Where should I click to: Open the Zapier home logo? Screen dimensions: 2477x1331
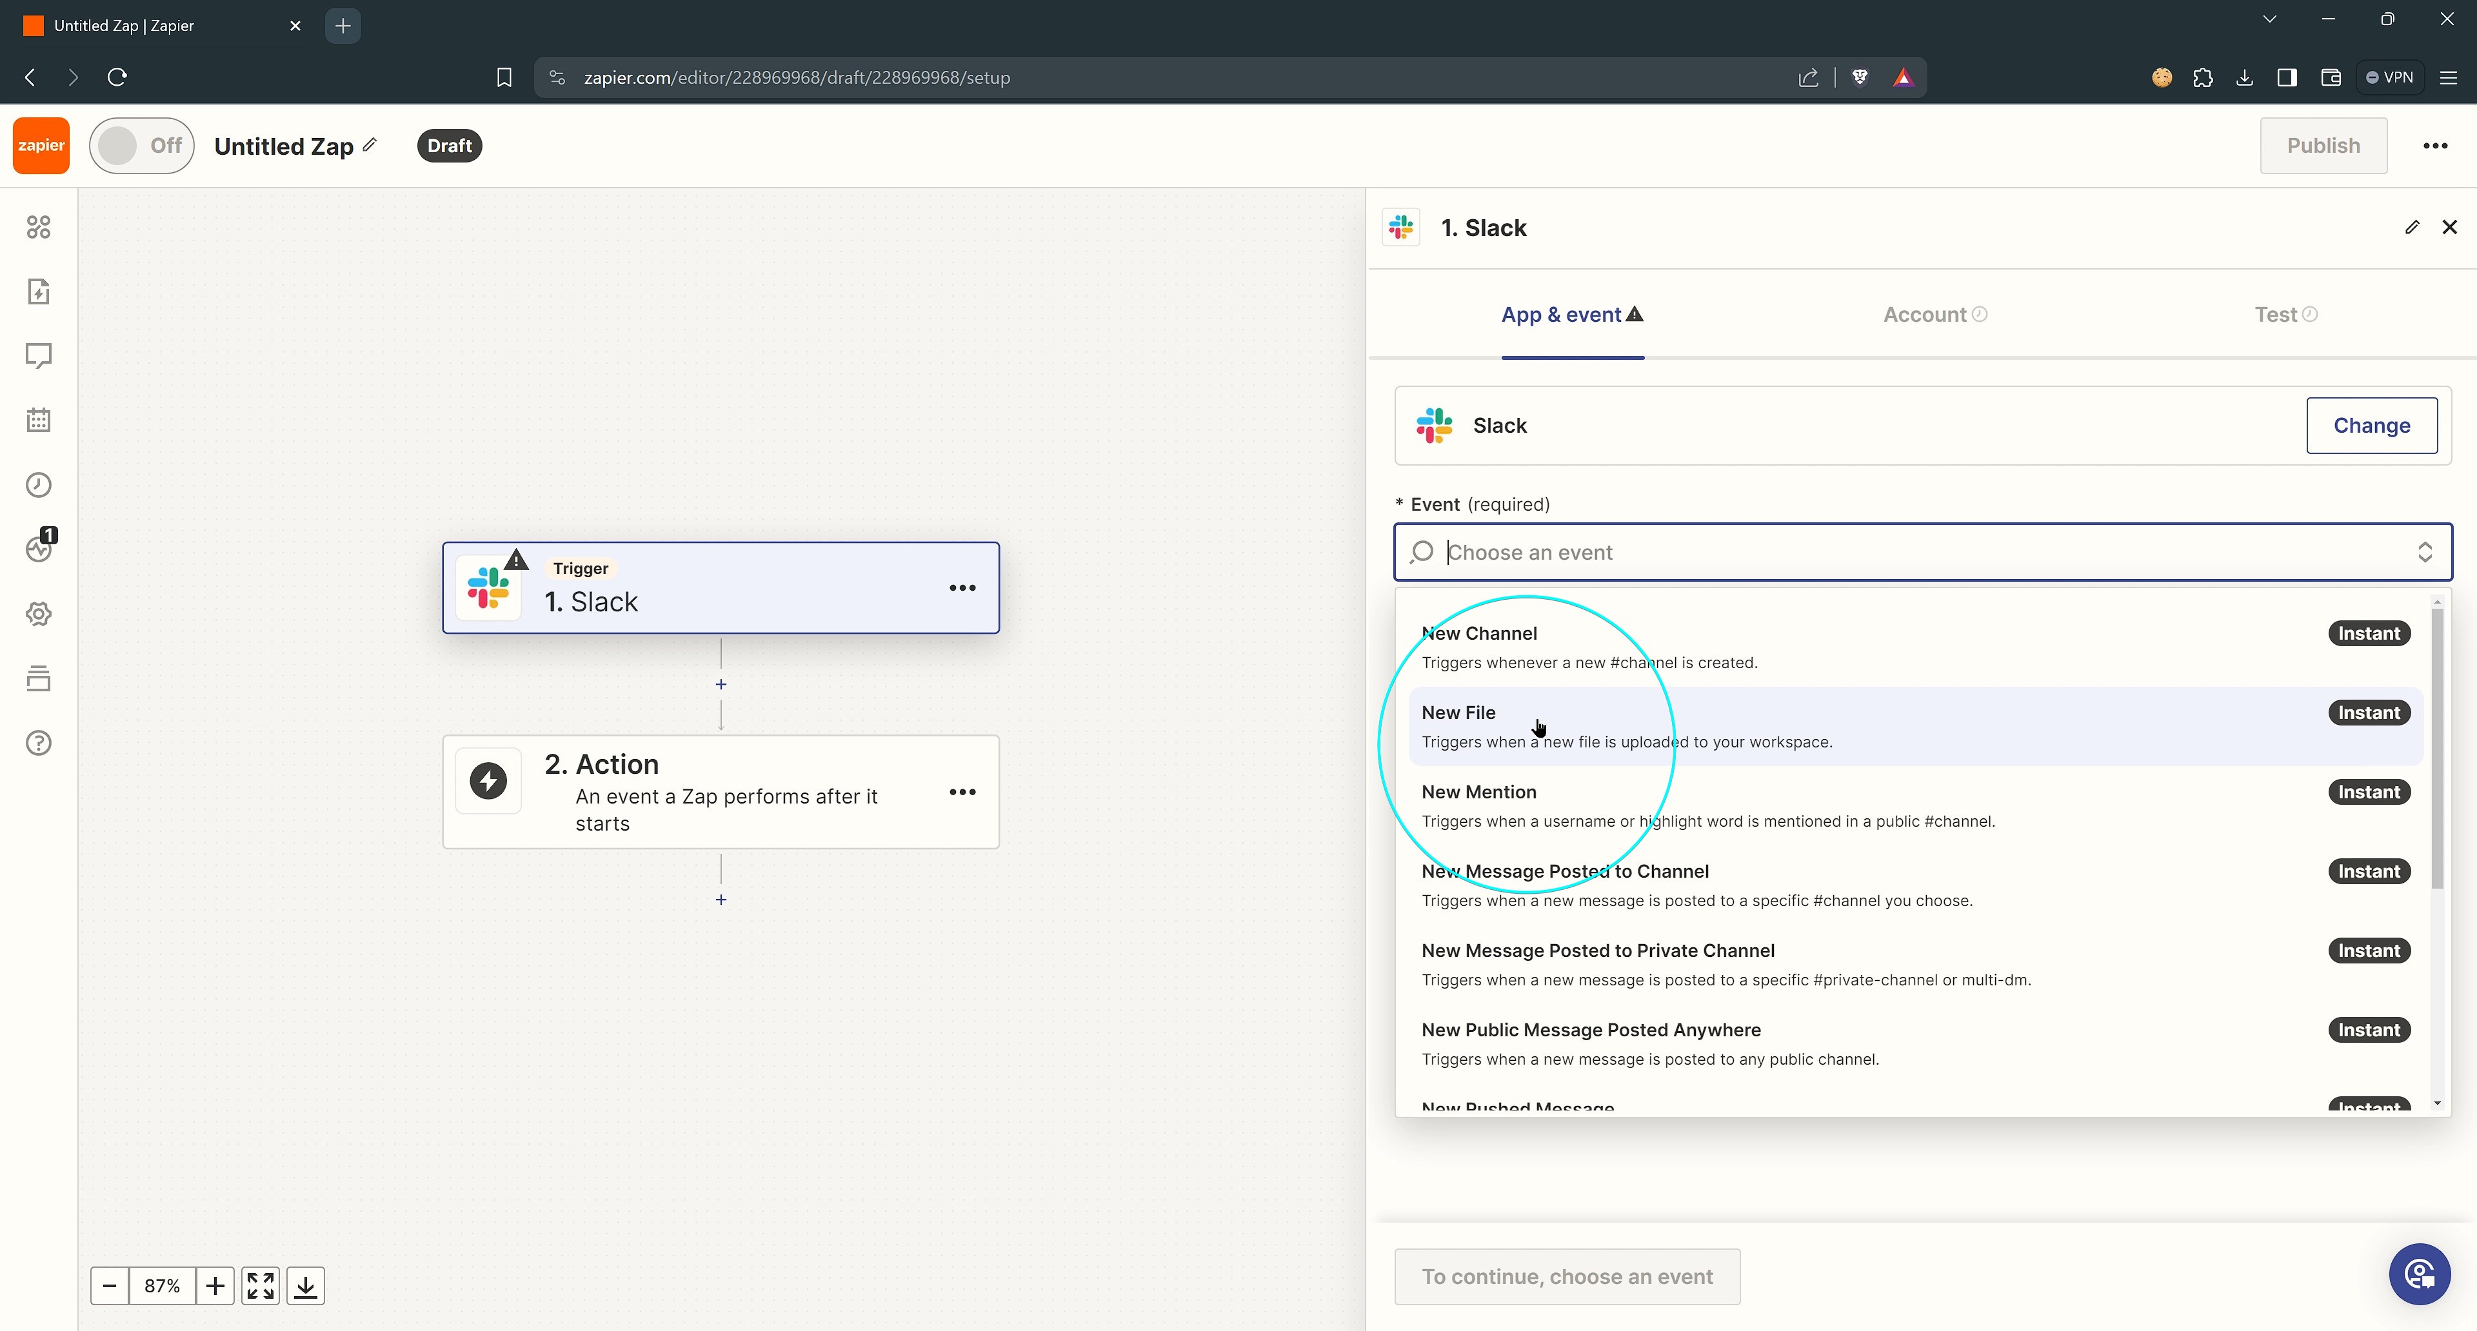click(41, 145)
